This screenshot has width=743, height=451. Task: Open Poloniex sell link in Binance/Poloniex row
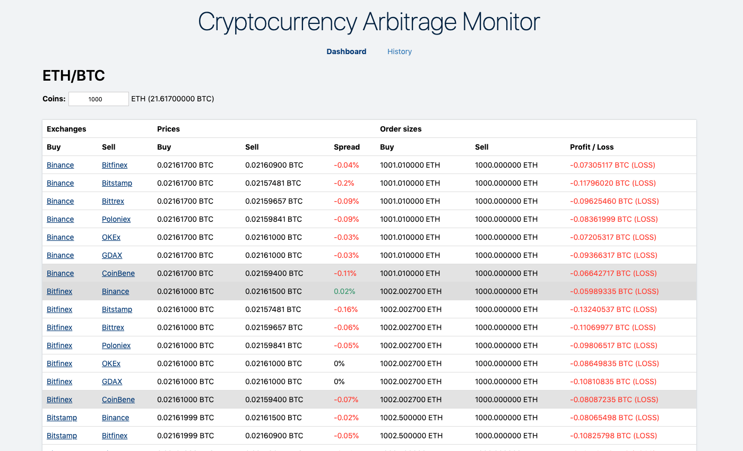(116, 219)
